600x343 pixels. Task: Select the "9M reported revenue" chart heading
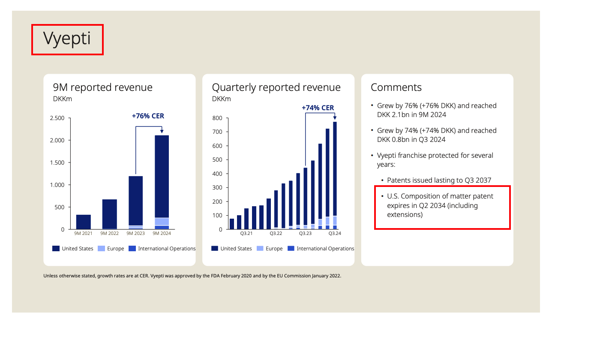[x=102, y=87]
